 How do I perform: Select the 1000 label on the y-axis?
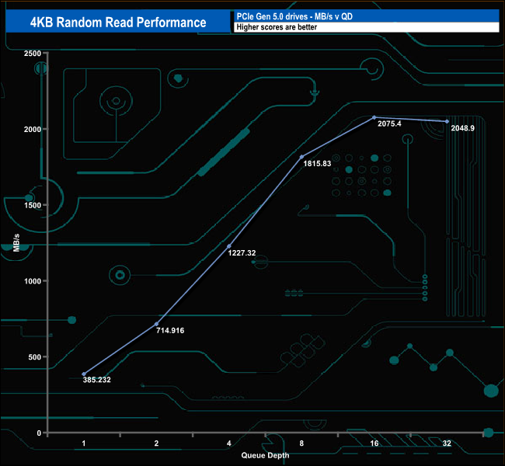(x=32, y=281)
